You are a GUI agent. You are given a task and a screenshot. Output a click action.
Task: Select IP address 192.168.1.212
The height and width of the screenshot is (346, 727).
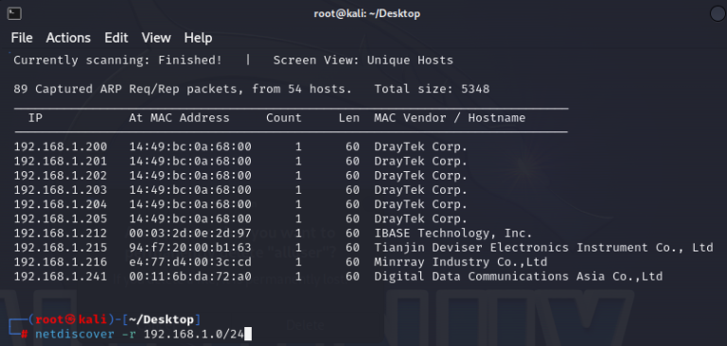61,233
